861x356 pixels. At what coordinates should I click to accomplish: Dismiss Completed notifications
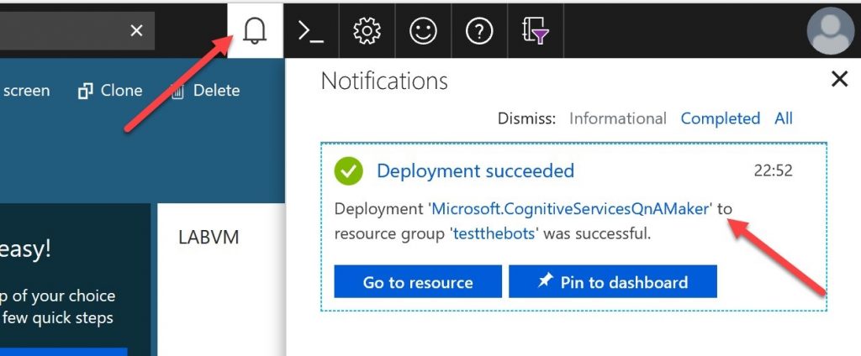[720, 118]
